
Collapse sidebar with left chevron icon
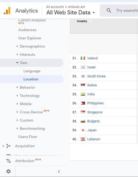[59, 172]
